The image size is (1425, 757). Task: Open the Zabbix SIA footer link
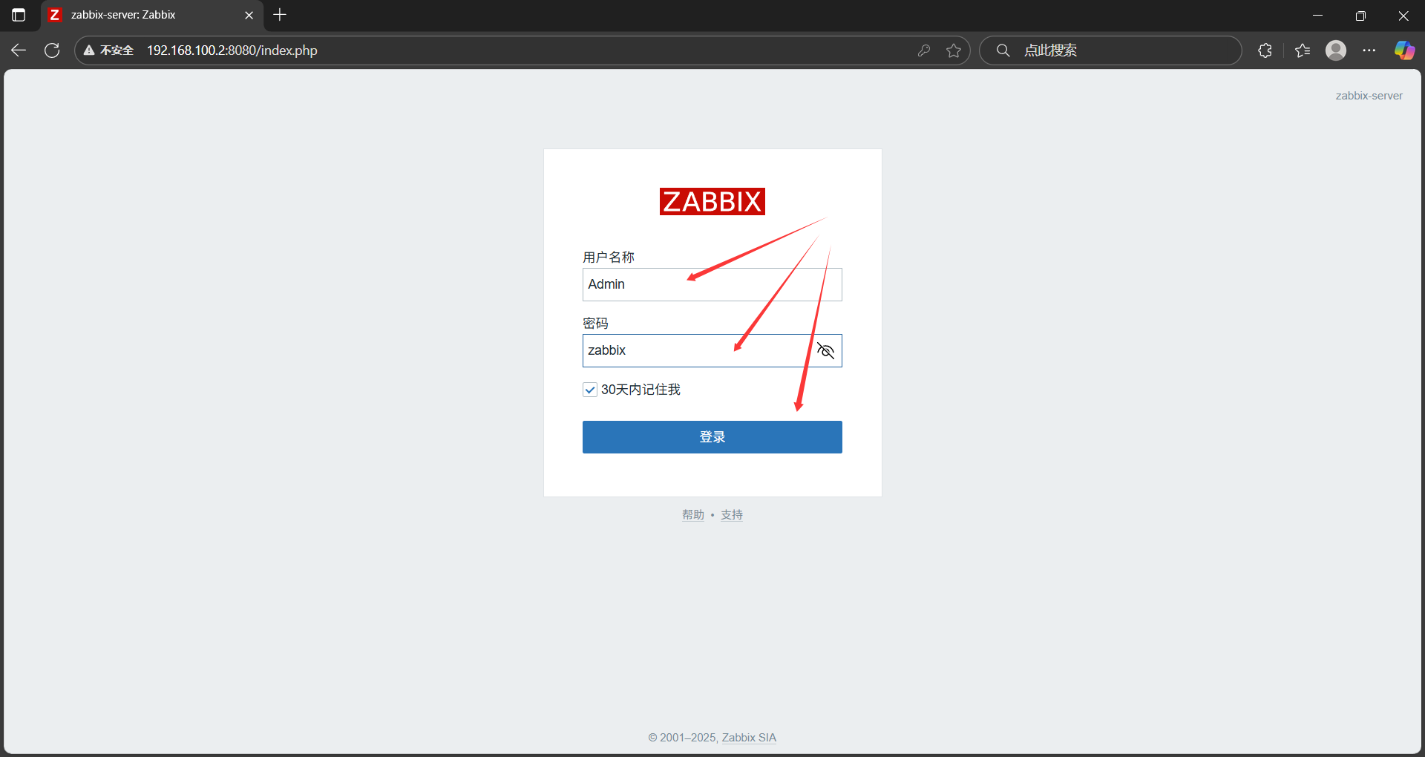(749, 738)
